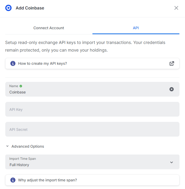Focus the API Secret input field
Screen dimensions: 185x189
point(92,129)
